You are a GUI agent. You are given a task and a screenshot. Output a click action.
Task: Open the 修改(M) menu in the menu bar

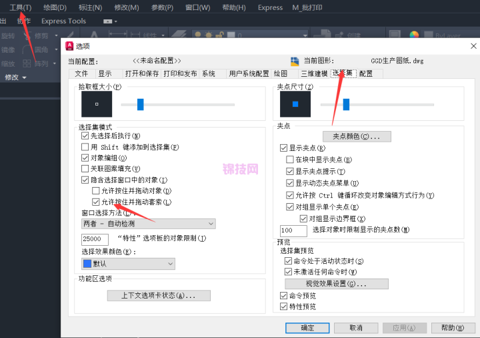point(127,7)
